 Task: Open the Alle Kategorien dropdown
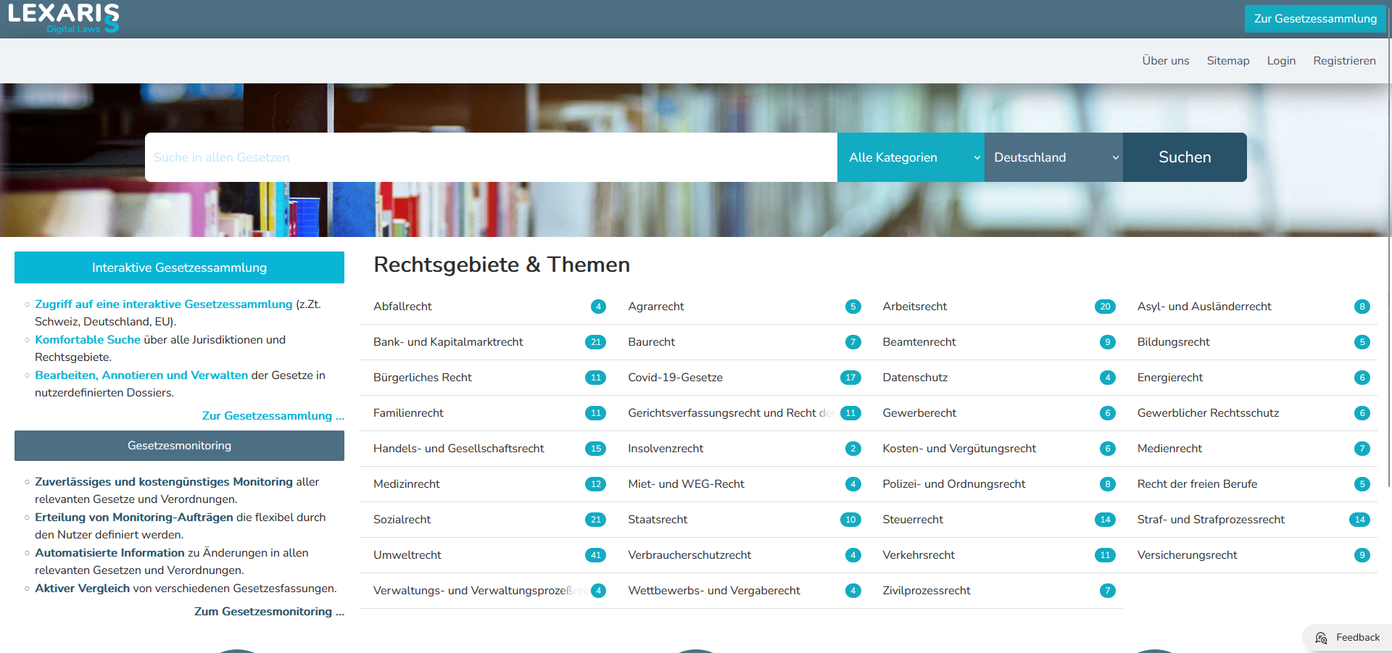click(x=911, y=157)
